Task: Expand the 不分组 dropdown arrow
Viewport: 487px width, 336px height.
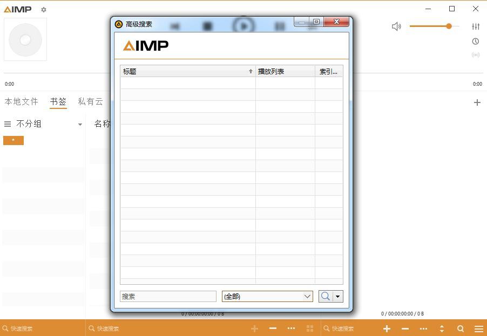Action: click(x=80, y=125)
